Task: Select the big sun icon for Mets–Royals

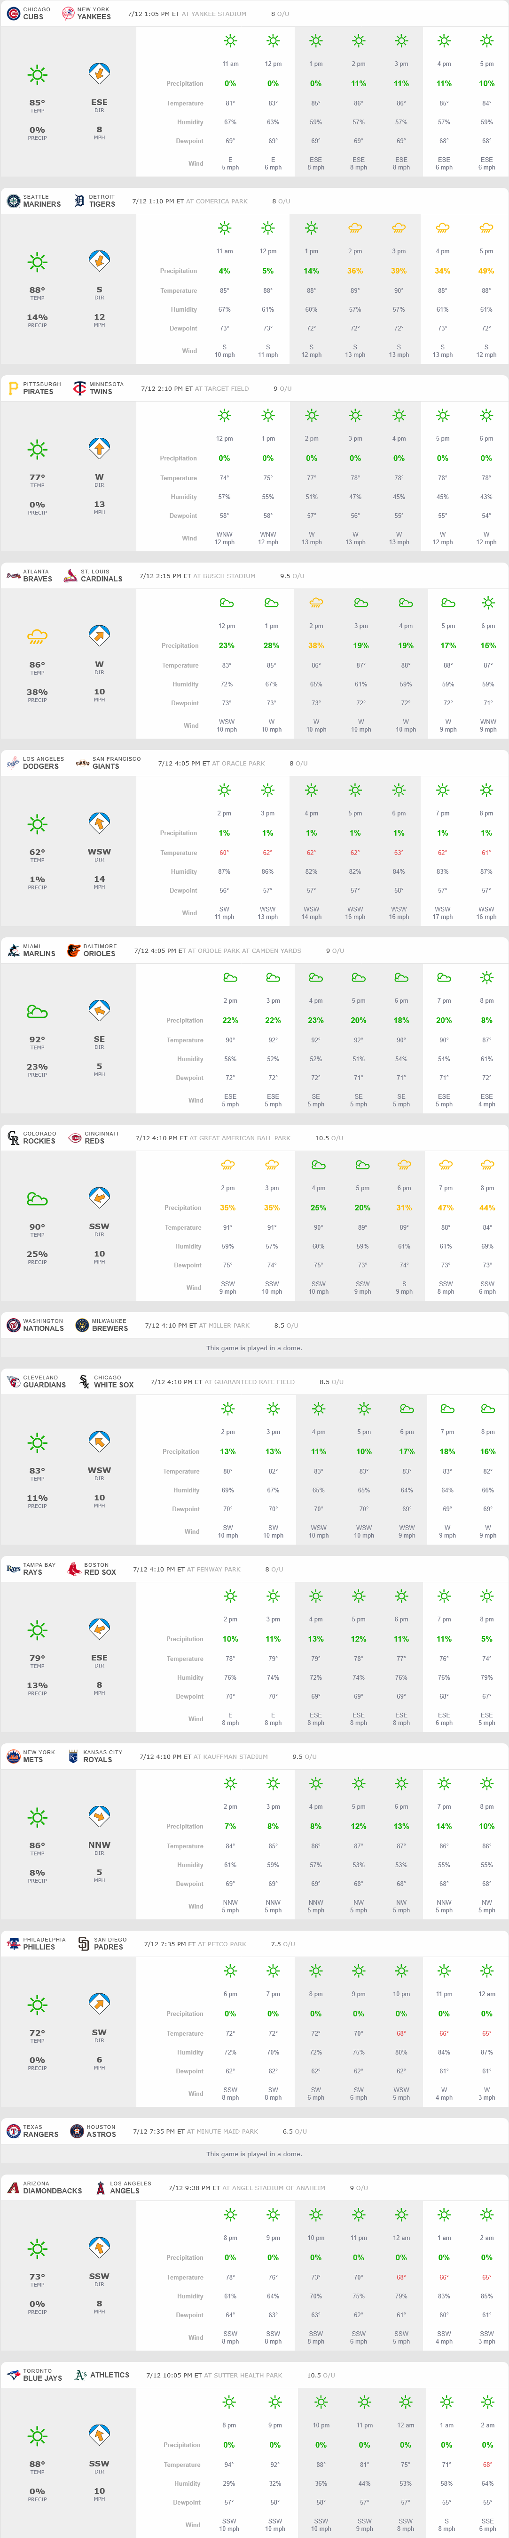Action: click(38, 1817)
